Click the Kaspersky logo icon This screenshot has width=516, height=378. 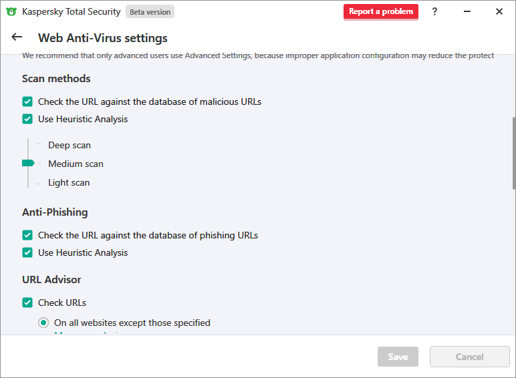pyautogui.click(x=11, y=11)
